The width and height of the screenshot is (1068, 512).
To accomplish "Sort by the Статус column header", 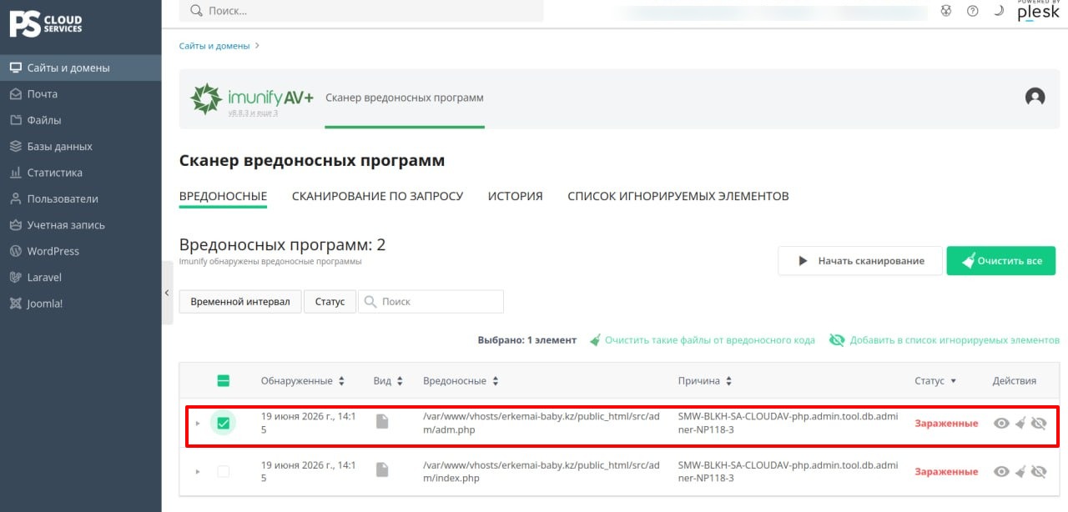I will tap(935, 381).
